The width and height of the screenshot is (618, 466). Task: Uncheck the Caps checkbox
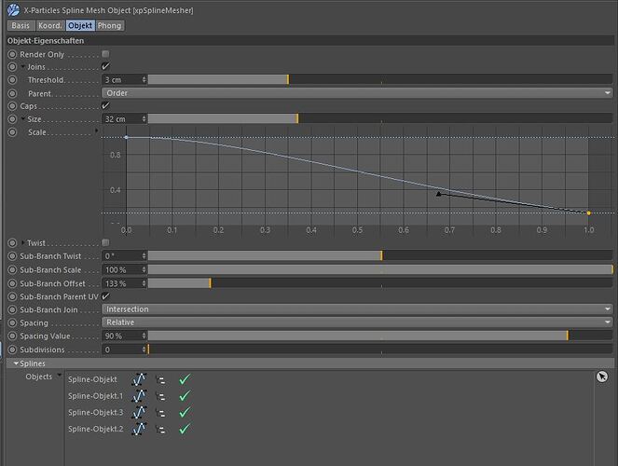click(x=105, y=105)
